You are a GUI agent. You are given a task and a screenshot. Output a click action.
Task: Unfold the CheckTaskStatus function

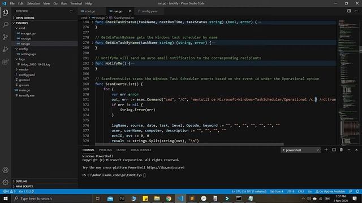click(93, 22)
